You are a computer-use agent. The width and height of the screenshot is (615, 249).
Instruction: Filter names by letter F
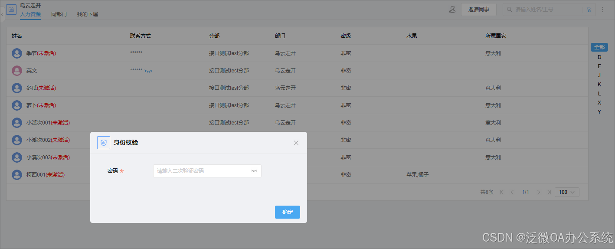tap(599, 66)
